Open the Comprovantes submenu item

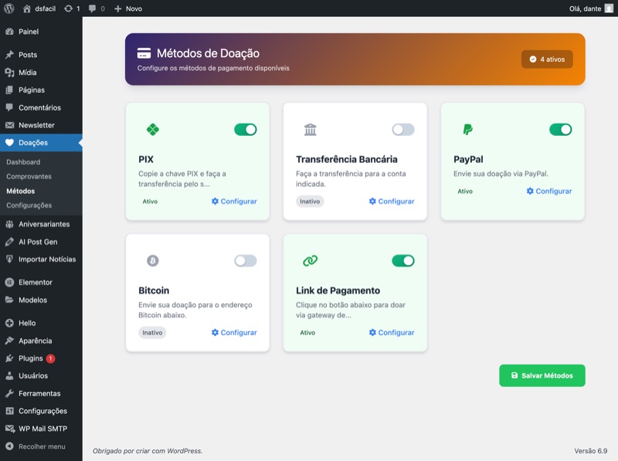(x=28, y=177)
